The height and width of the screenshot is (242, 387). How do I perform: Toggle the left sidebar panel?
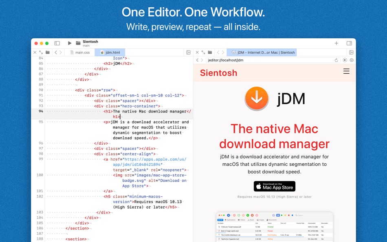click(x=57, y=43)
